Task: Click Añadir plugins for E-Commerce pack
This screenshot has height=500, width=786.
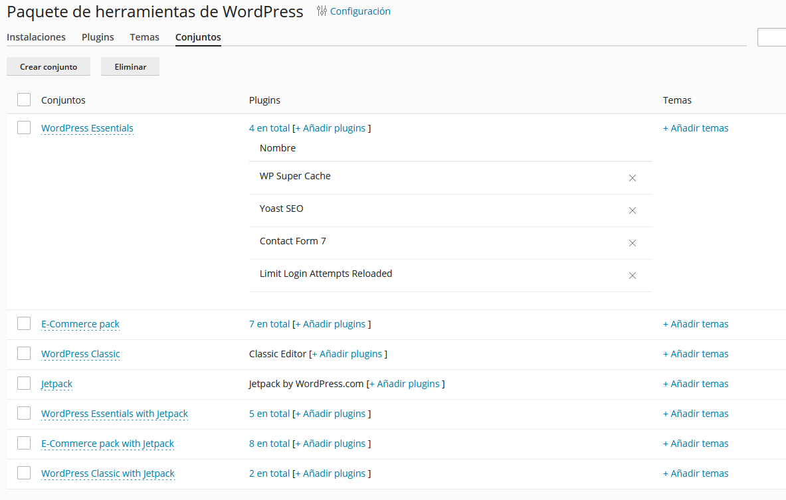Action: click(331, 324)
